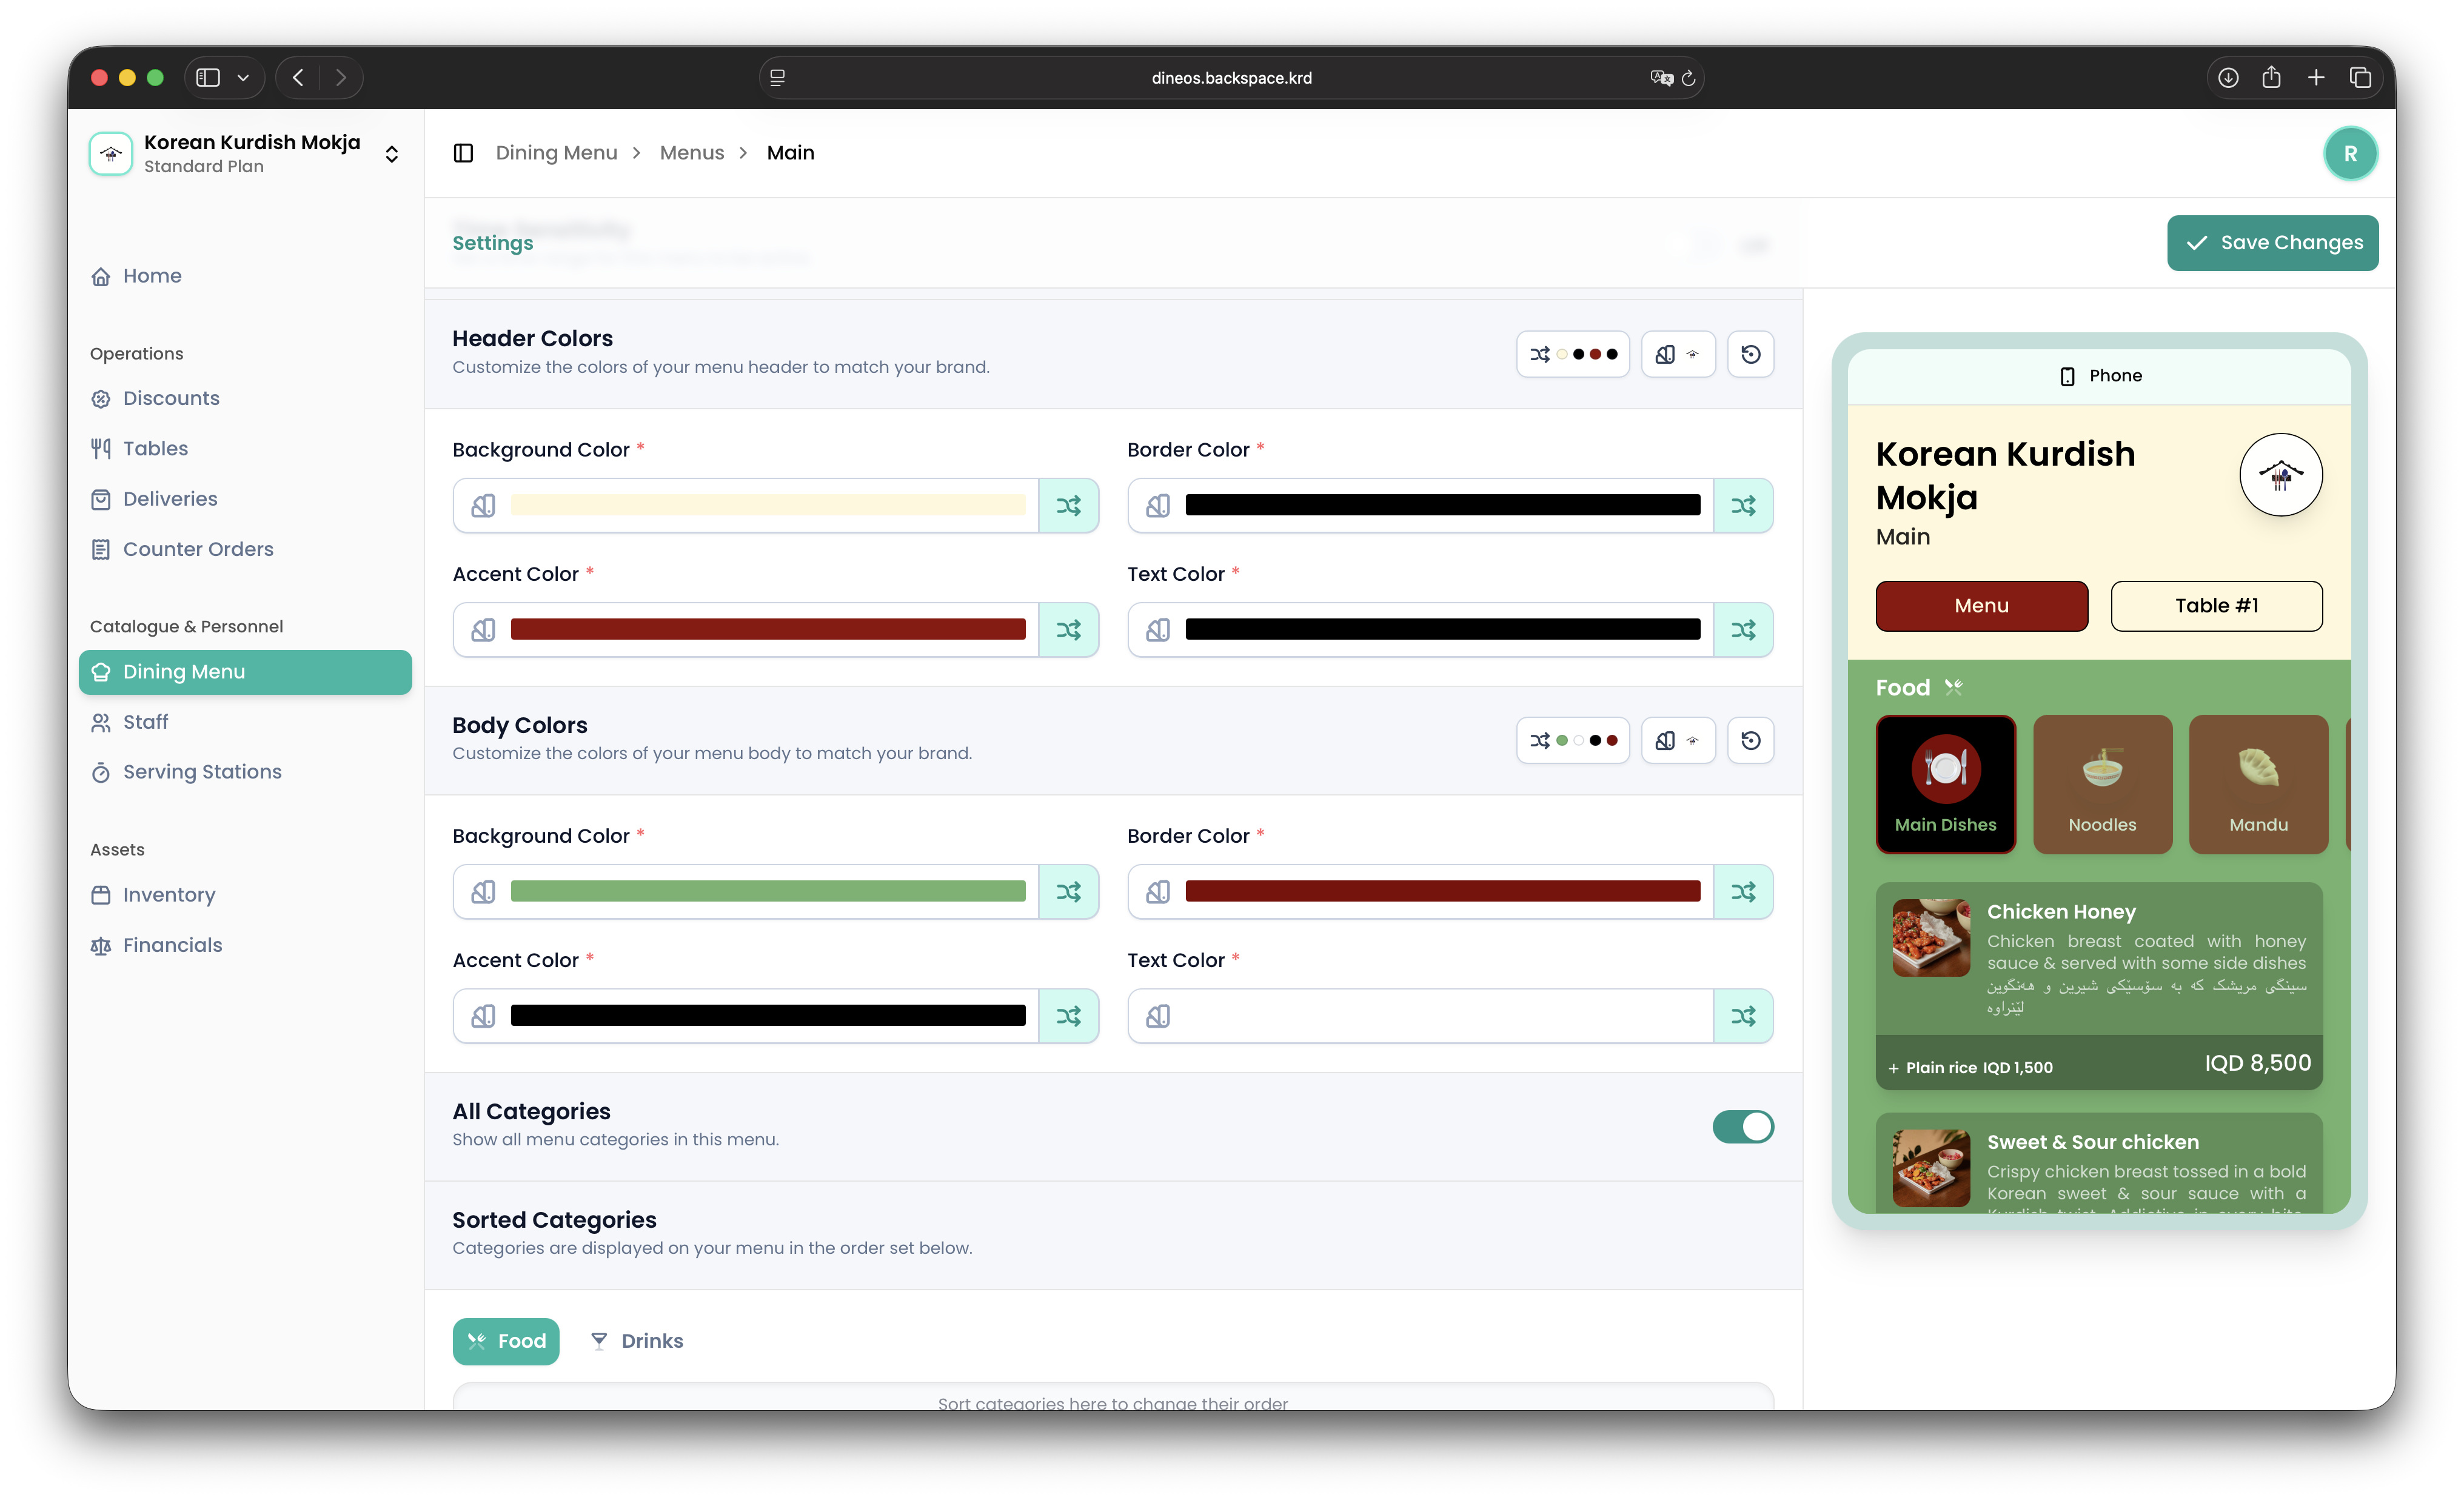Select the Mandu category in preview
2464x1500 pixels.
click(x=2258, y=785)
